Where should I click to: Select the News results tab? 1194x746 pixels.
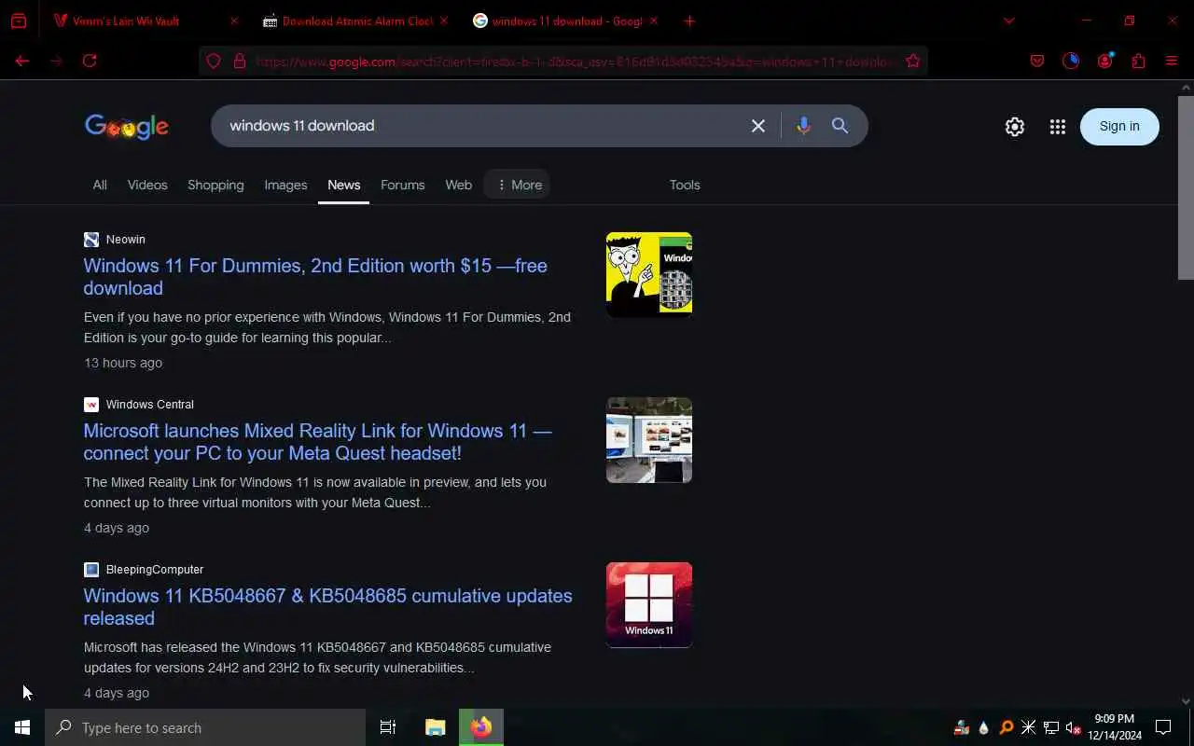[343, 185]
